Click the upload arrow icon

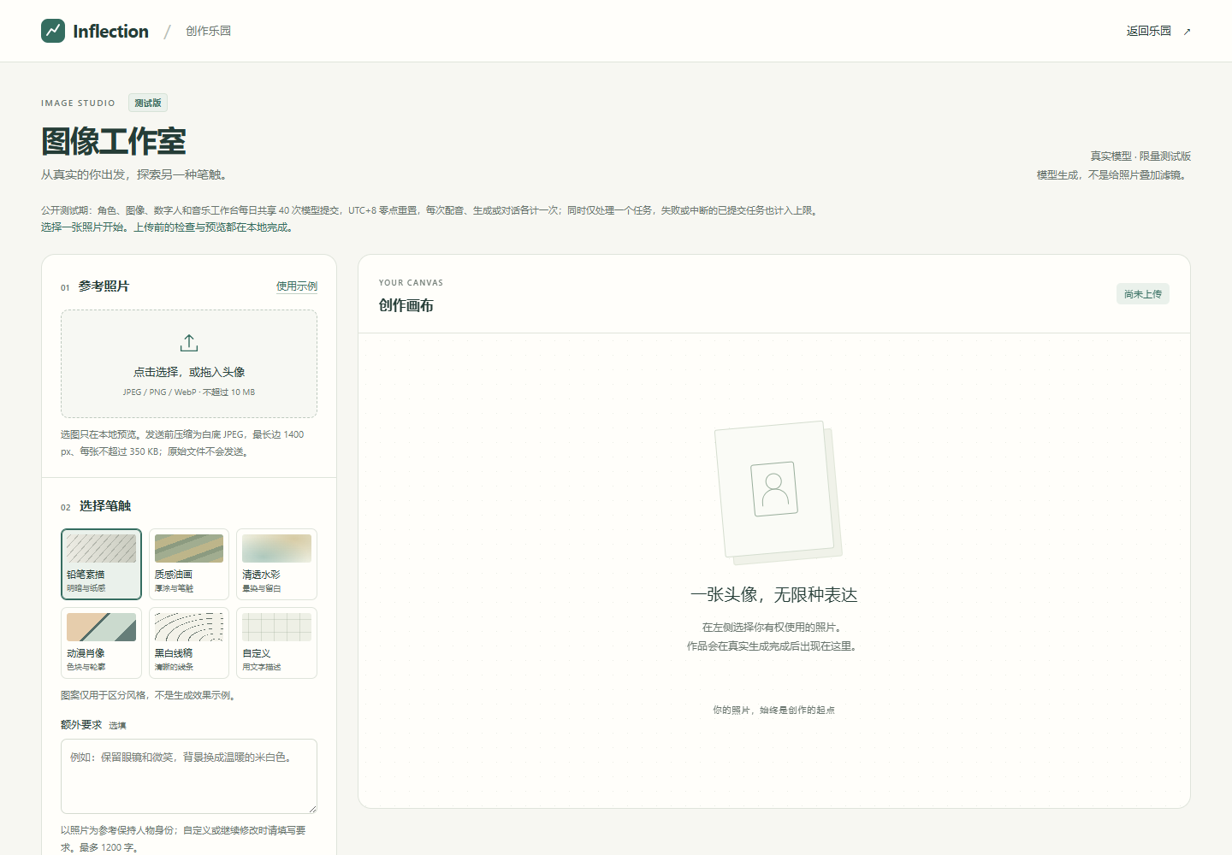point(189,343)
